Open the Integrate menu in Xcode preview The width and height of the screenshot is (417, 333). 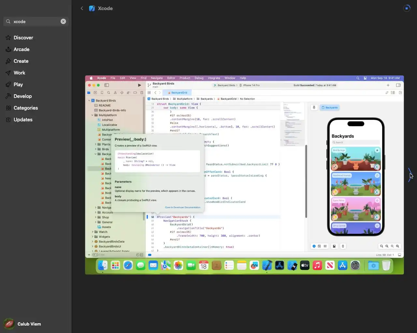tap(214, 78)
